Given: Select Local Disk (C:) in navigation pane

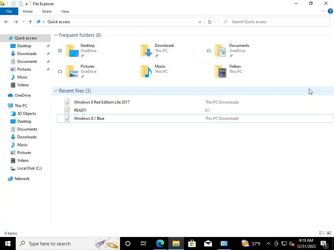Looking at the screenshot, I should [29, 168].
